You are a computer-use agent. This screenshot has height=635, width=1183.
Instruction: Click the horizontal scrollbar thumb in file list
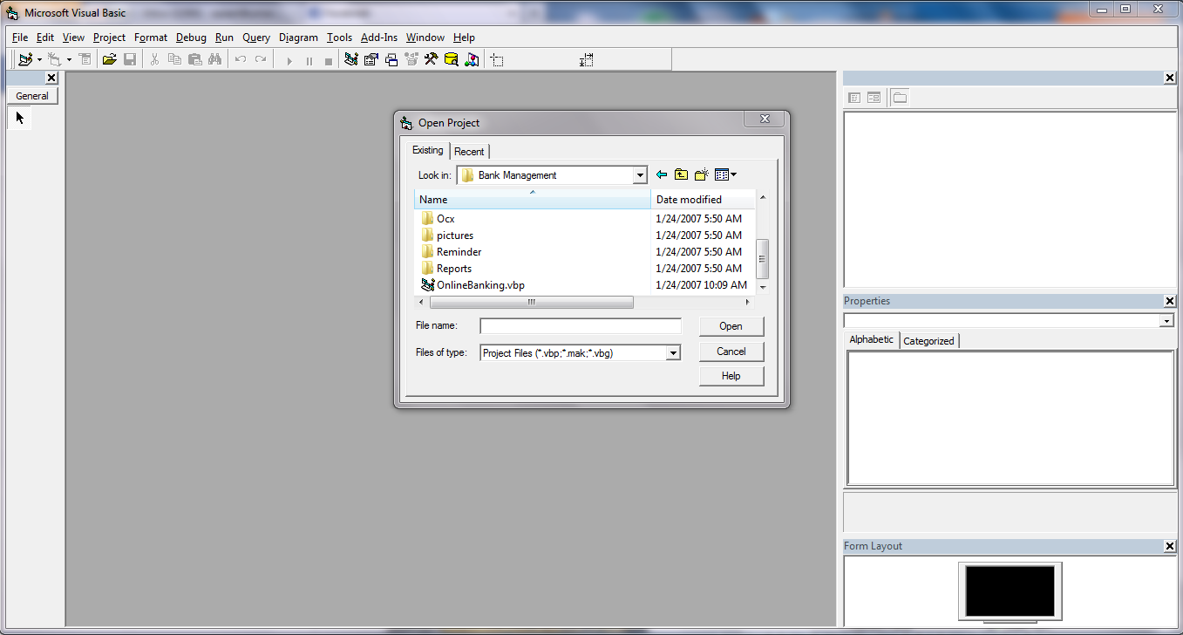(532, 302)
